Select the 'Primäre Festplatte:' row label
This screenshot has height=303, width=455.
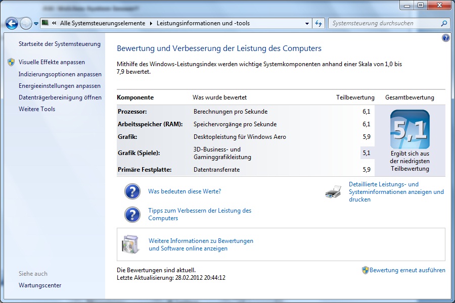pyautogui.click(x=145, y=170)
